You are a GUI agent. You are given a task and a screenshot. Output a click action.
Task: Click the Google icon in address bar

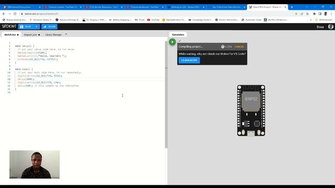[296, 14]
